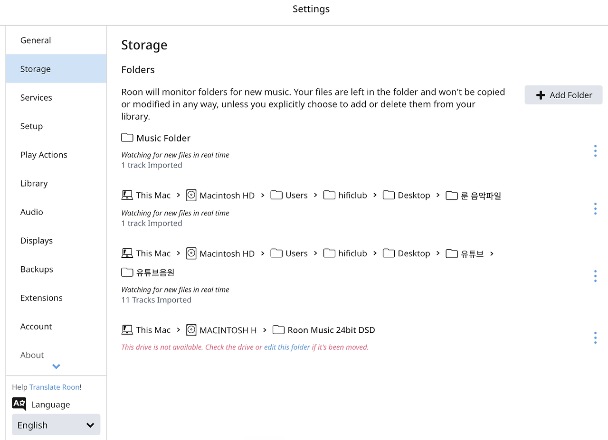Open the Services settings section

[56, 97]
